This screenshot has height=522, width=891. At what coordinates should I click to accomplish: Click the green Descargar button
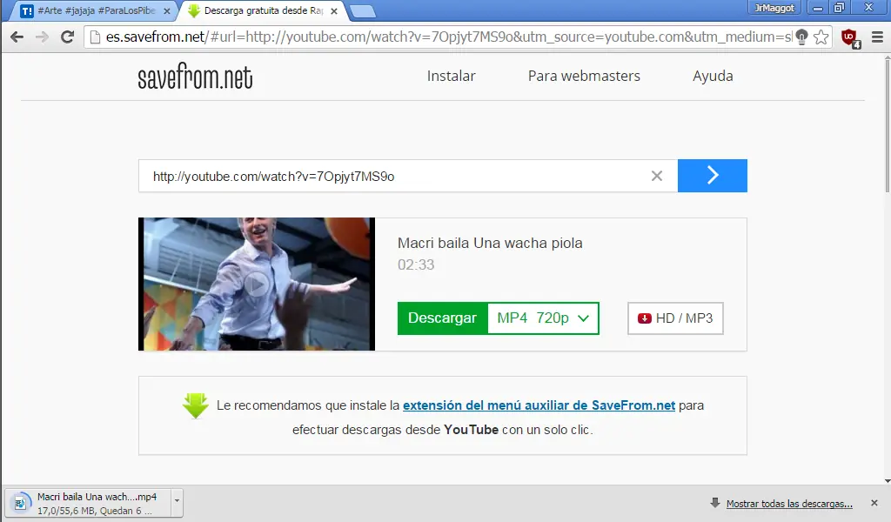pos(442,318)
